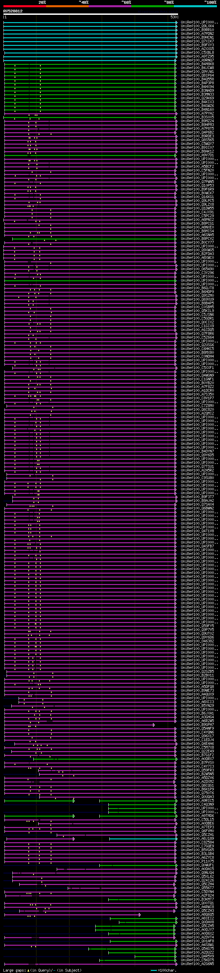Open hit UniRef100_Q59FR3

[x=197, y=770]
